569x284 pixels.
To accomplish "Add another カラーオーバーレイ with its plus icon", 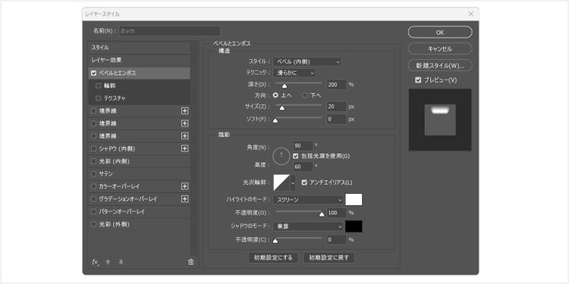I will (x=184, y=186).
